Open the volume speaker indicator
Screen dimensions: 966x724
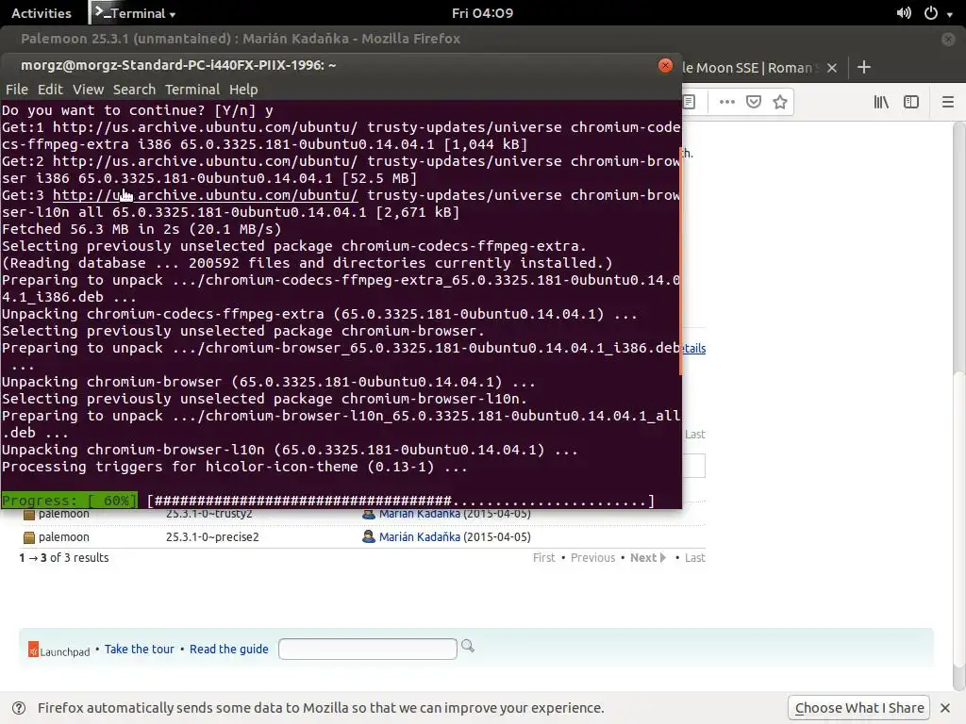tap(904, 13)
